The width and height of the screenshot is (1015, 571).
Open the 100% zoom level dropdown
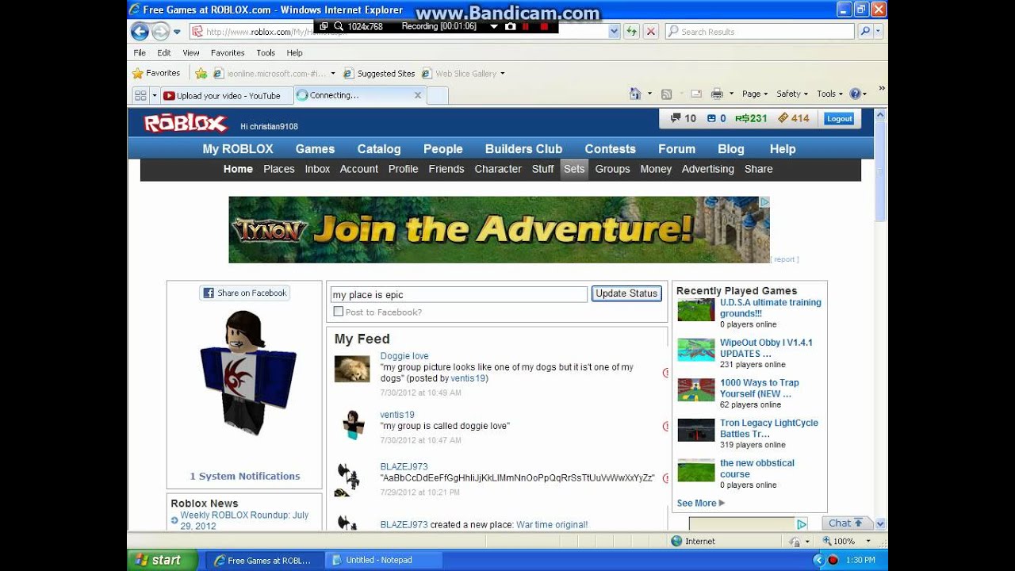(x=868, y=541)
